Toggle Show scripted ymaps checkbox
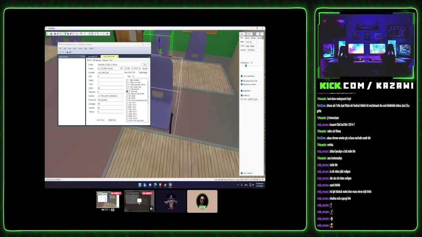The width and height of the screenshot is (422, 237). (242, 76)
